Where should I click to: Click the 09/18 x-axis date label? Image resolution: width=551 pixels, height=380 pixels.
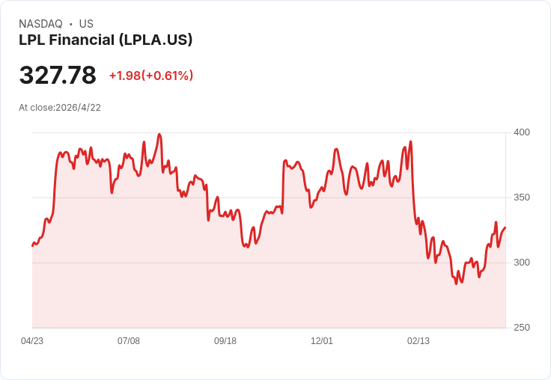point(225,340)
